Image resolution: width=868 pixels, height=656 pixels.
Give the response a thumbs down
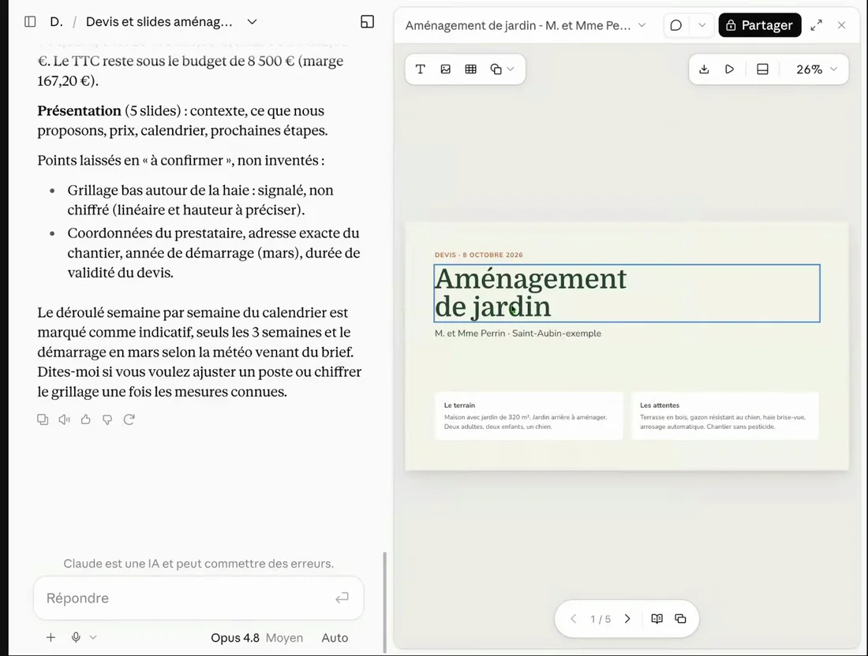click(x=107, y=419)
